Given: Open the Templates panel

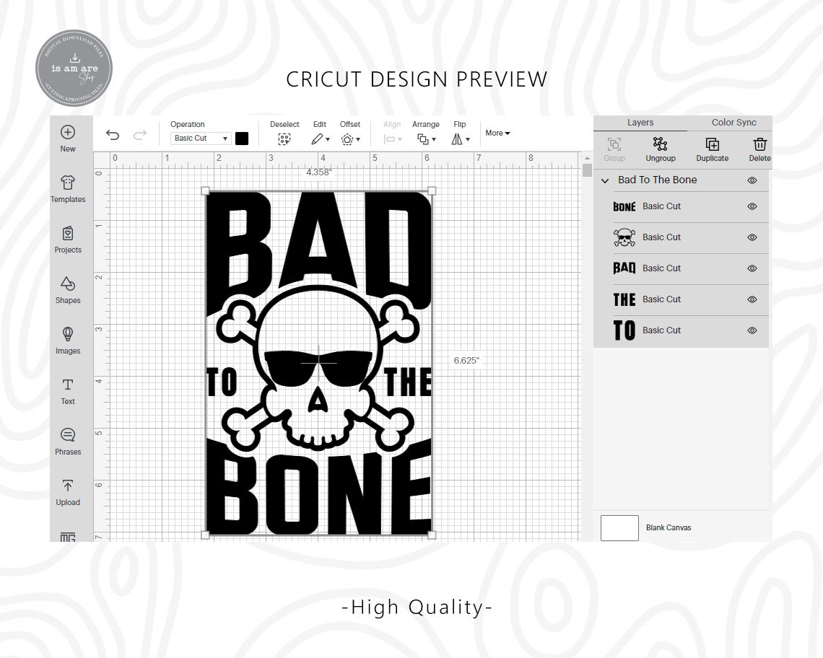Looking at the screenshot, I should [68, 189].
